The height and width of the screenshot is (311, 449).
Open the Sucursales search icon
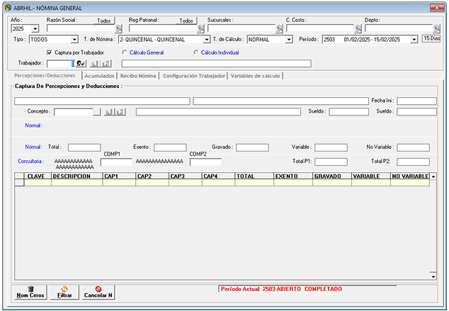tap(279, 29)
